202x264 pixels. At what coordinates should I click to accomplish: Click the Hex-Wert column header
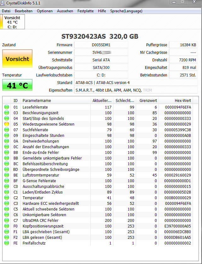183,101
